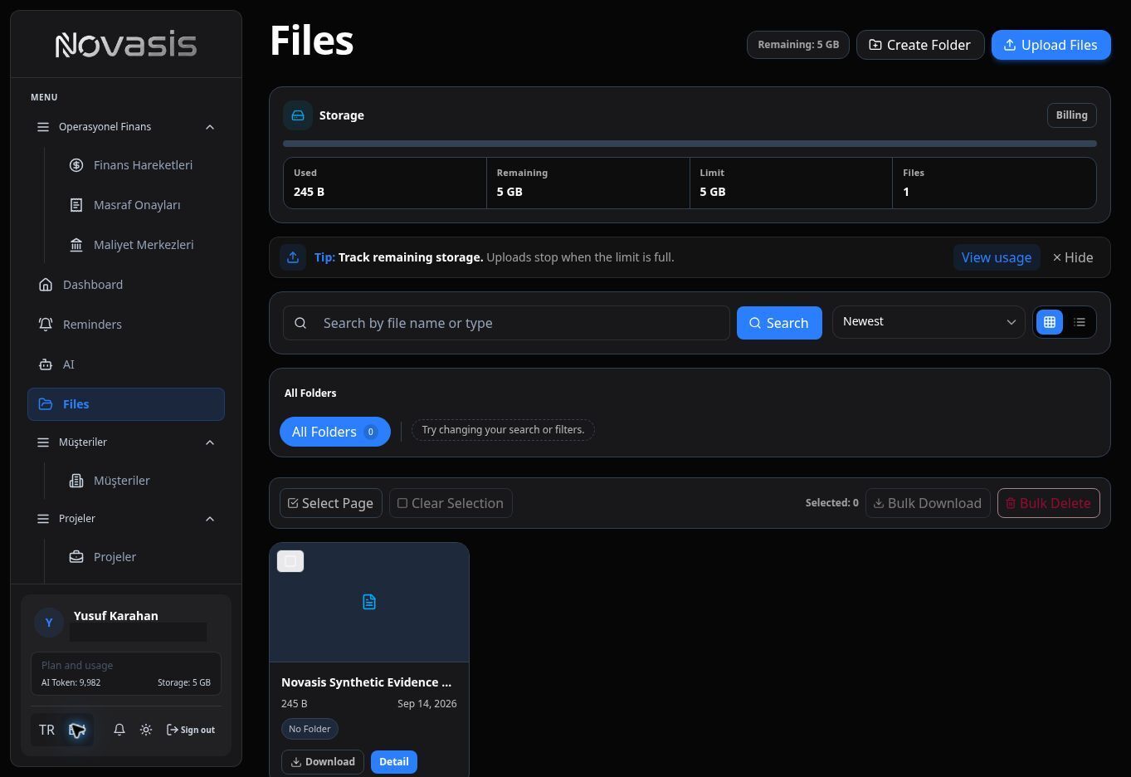
Task: Hide the storage tip
Action: tap(1073, 257)
